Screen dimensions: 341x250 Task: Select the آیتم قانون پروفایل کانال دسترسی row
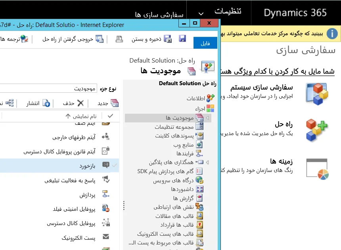(x=59, y=151)
